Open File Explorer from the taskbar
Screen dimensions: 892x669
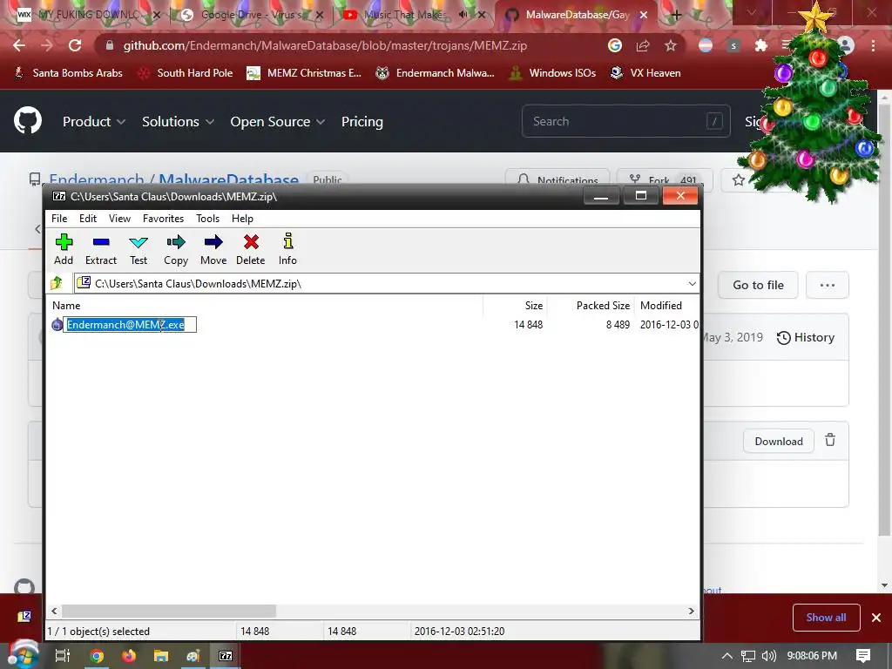[x=161, y=656]
